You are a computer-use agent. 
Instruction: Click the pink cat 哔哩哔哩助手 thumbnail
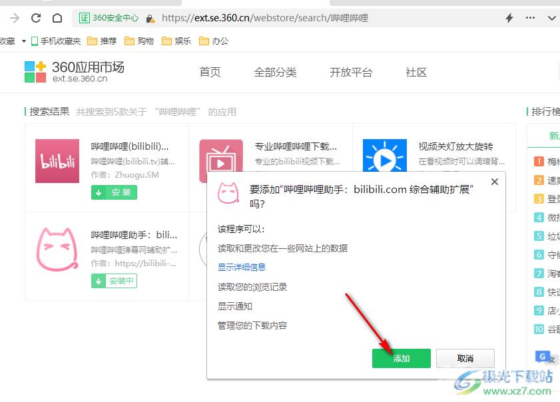click(x=57, y=250)
